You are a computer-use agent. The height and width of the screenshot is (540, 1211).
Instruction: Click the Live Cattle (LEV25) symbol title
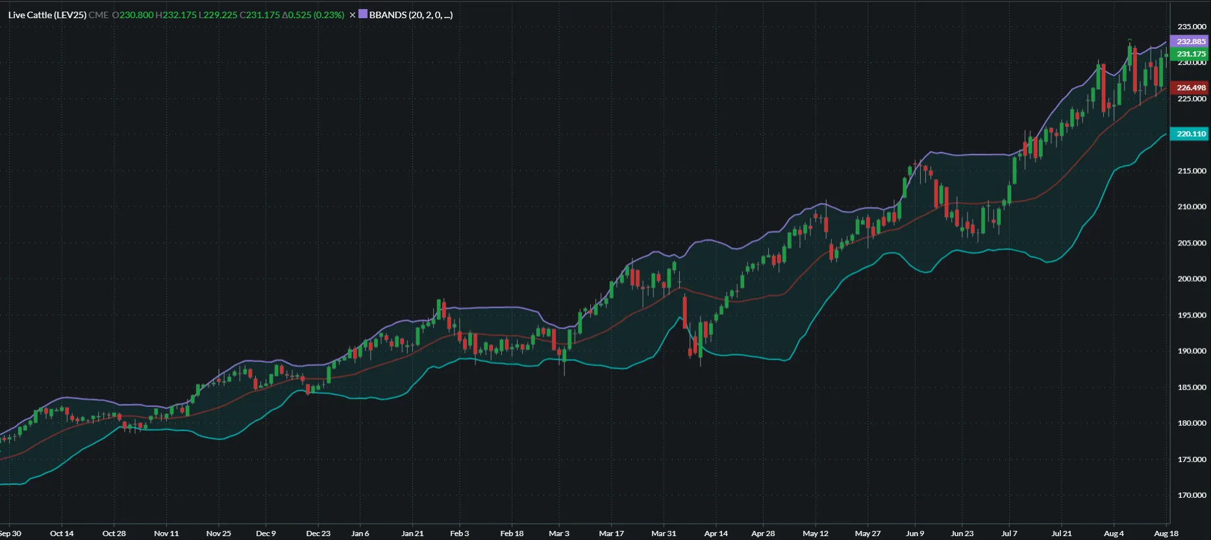tap(47, 15)
